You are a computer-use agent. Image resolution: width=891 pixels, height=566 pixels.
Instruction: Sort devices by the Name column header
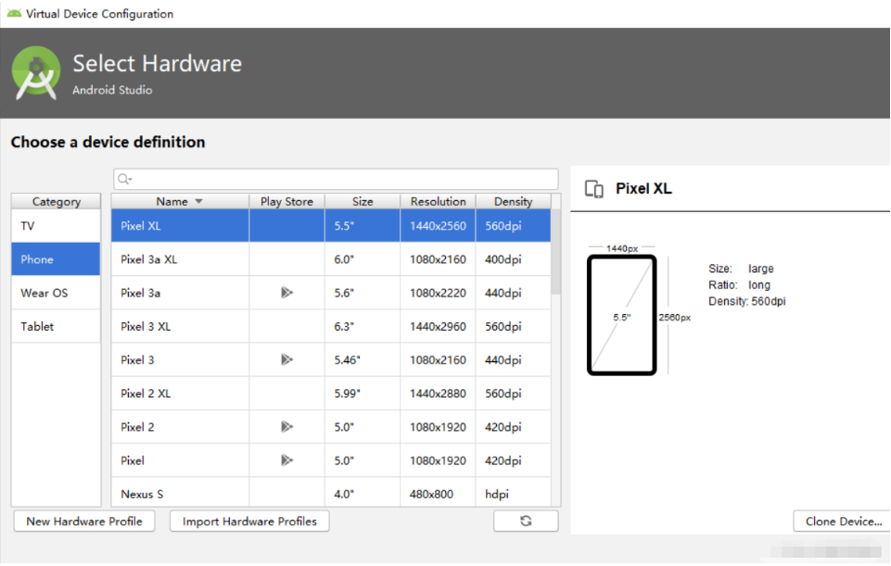coord(179,201)
